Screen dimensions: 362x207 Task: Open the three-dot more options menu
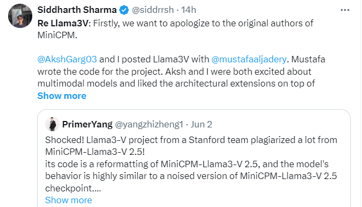[x=345, y=10]
